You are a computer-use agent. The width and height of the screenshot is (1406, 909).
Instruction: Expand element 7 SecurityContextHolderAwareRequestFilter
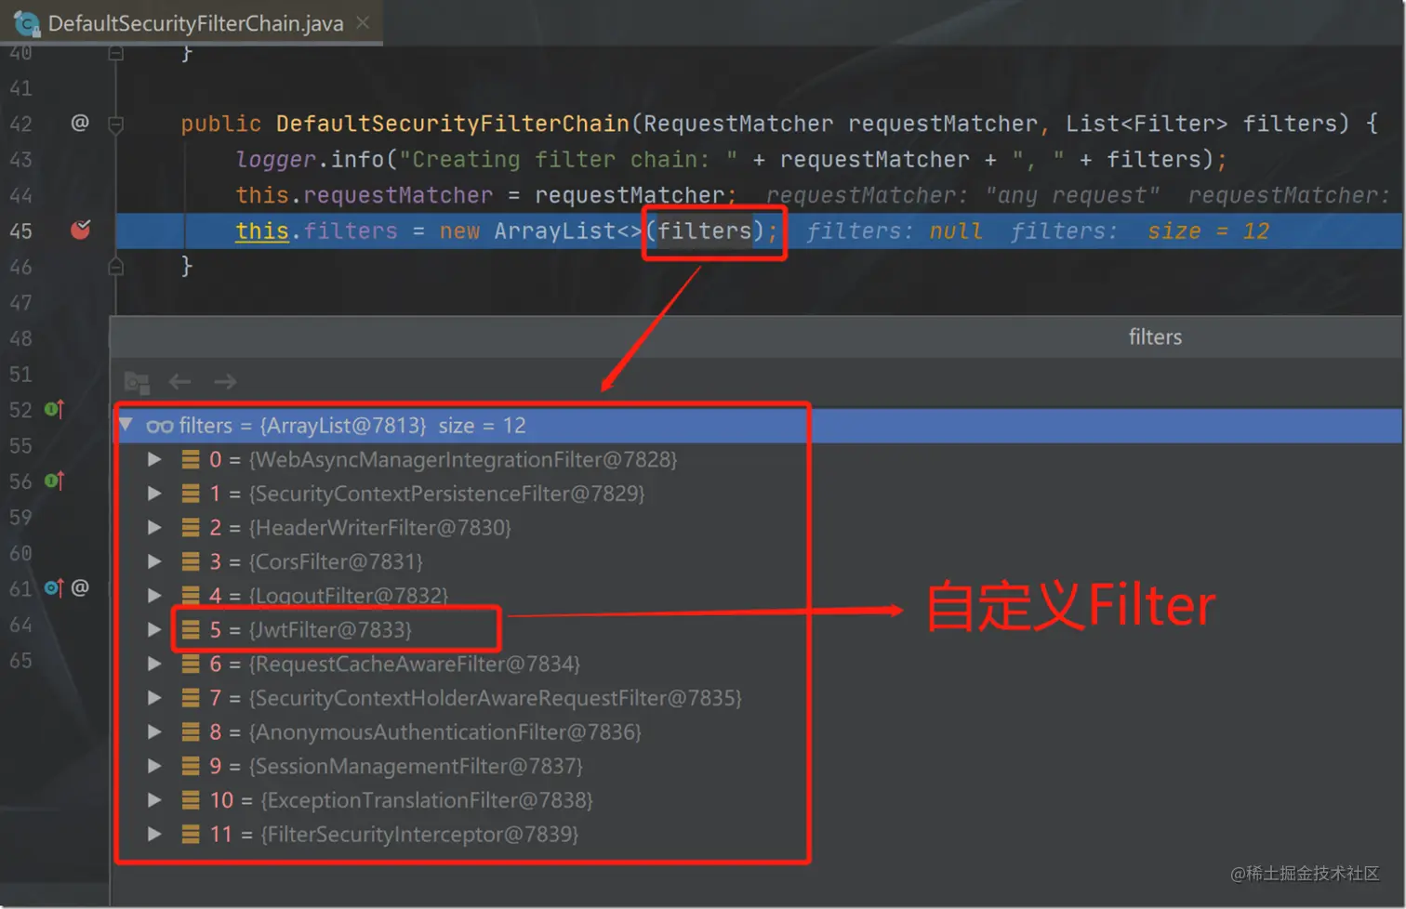[154, 698]
